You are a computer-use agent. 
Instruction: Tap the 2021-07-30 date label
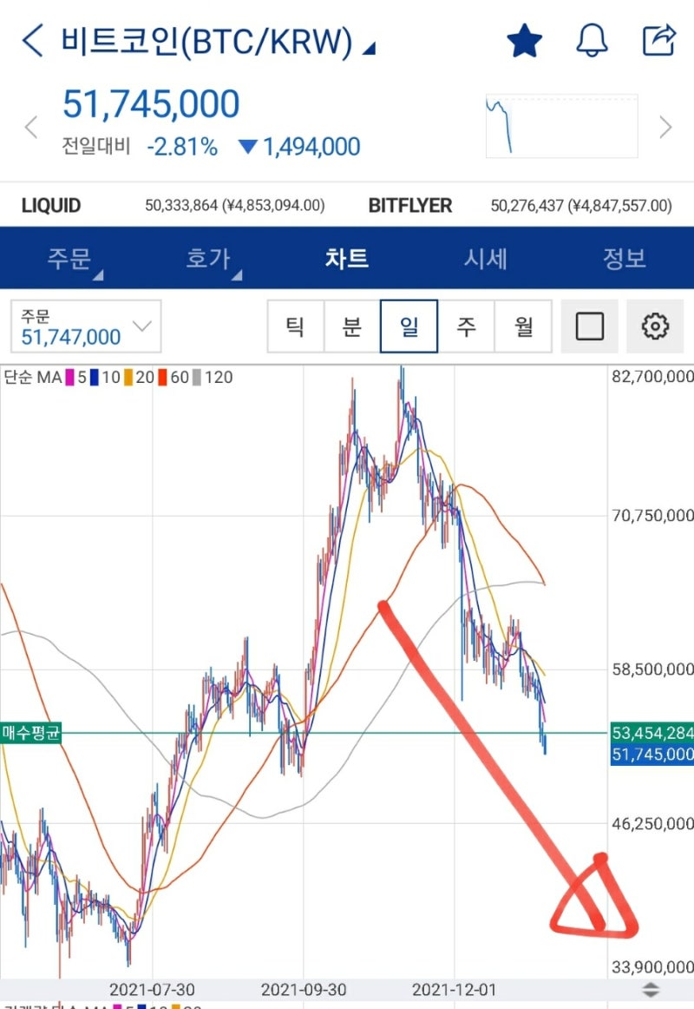point(153,989)
